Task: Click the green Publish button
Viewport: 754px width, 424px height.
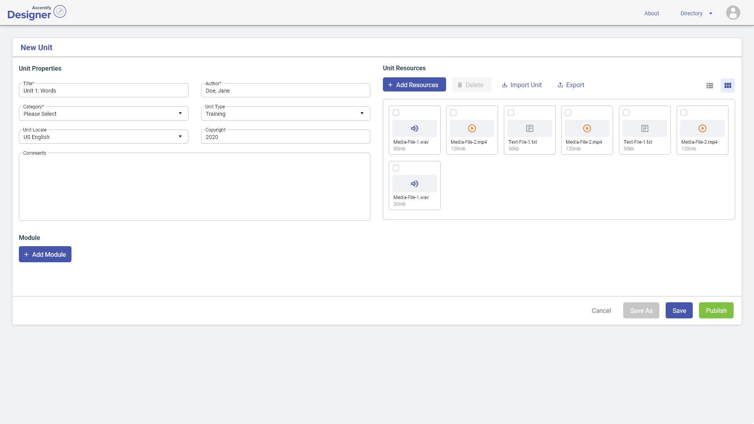Action: [716, 311]
